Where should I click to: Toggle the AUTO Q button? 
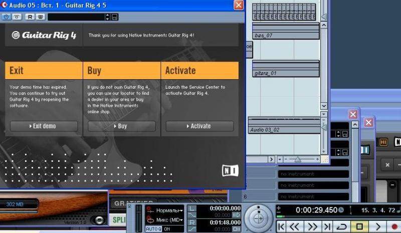point(153,229)
